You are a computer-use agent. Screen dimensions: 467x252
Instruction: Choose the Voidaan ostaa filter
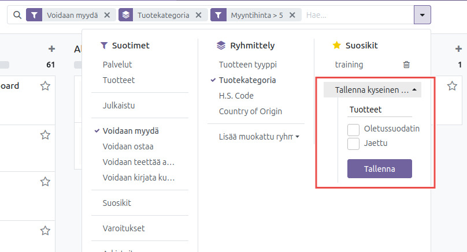click(x=128, y=146)
